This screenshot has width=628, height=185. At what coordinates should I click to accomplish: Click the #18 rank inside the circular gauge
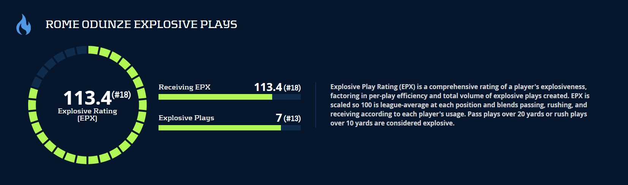[x=121, y=94]
